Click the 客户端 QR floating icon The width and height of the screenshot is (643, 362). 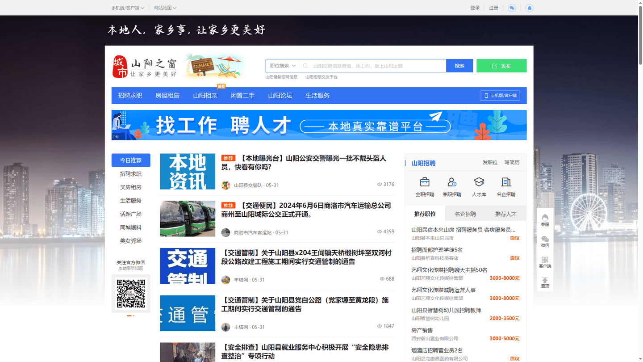pos(545,262)
